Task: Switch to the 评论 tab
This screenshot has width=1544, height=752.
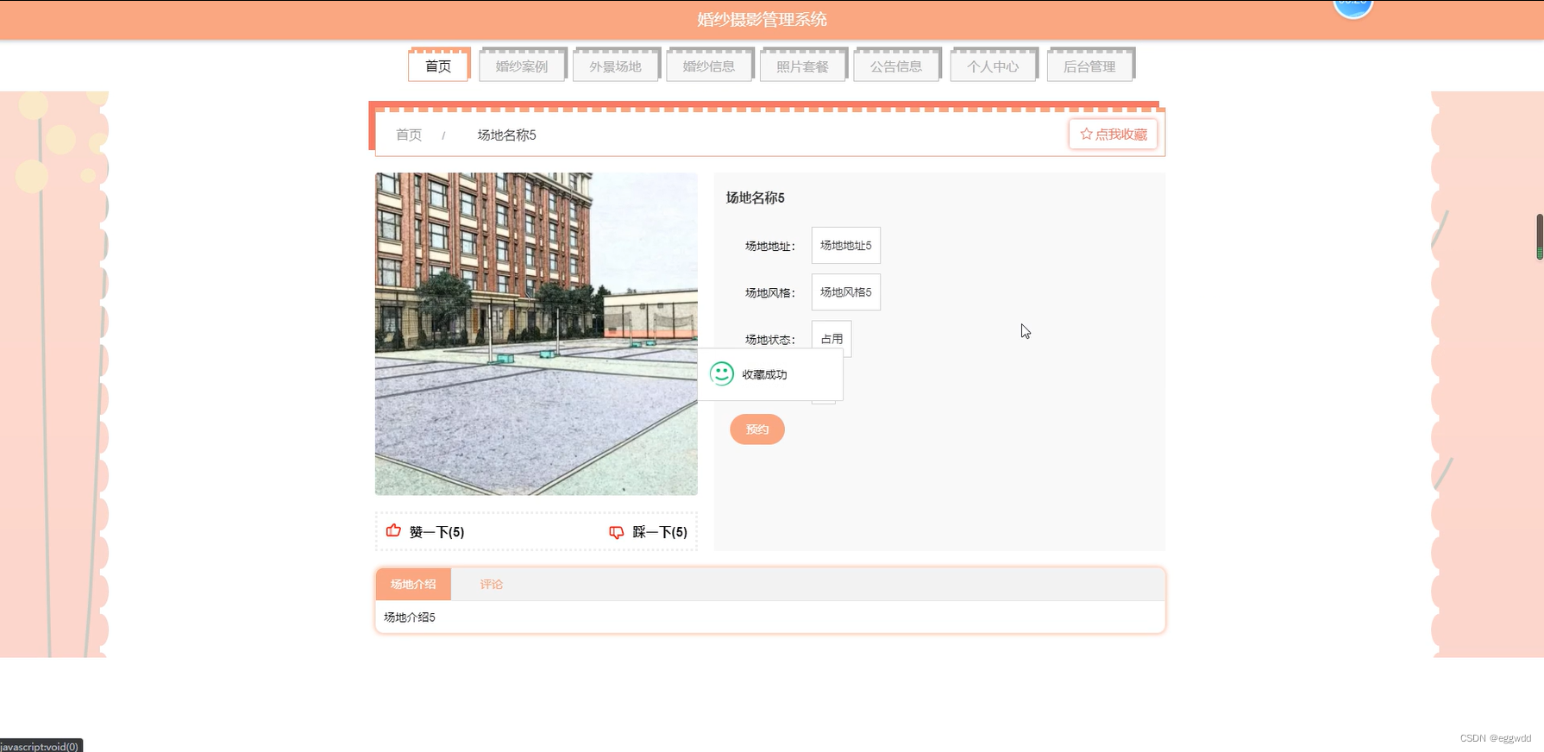Action: pyautogui.click(x=492, y=584)
